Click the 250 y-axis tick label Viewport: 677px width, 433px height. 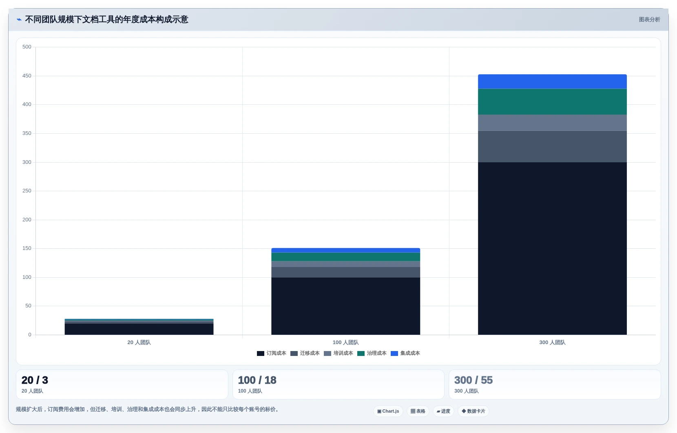(x=27, y=191)
